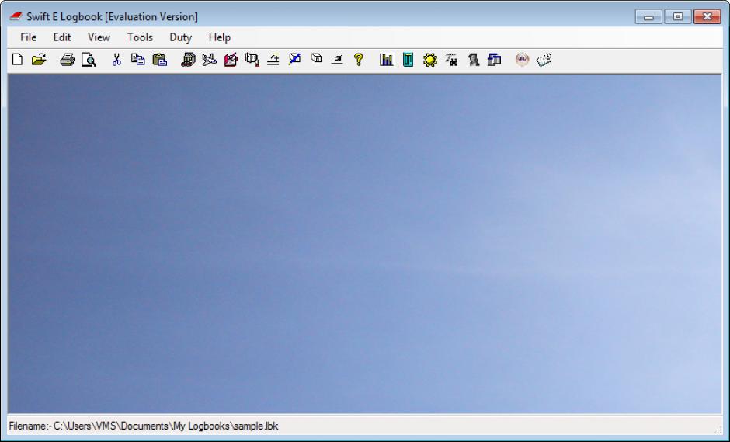This screenshot has width=730, height=442.
Task: Click the red notebook with pen icon
Action: coord(231,60)
